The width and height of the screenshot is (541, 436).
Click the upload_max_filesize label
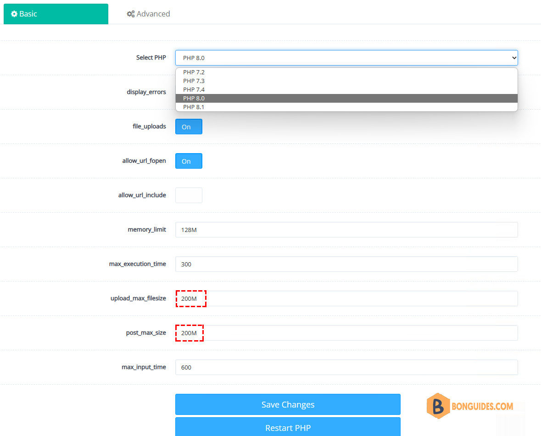pyautogui.click(x=139, y=298)
